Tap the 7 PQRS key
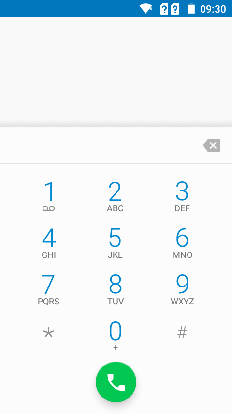 [x=49, y=289]
